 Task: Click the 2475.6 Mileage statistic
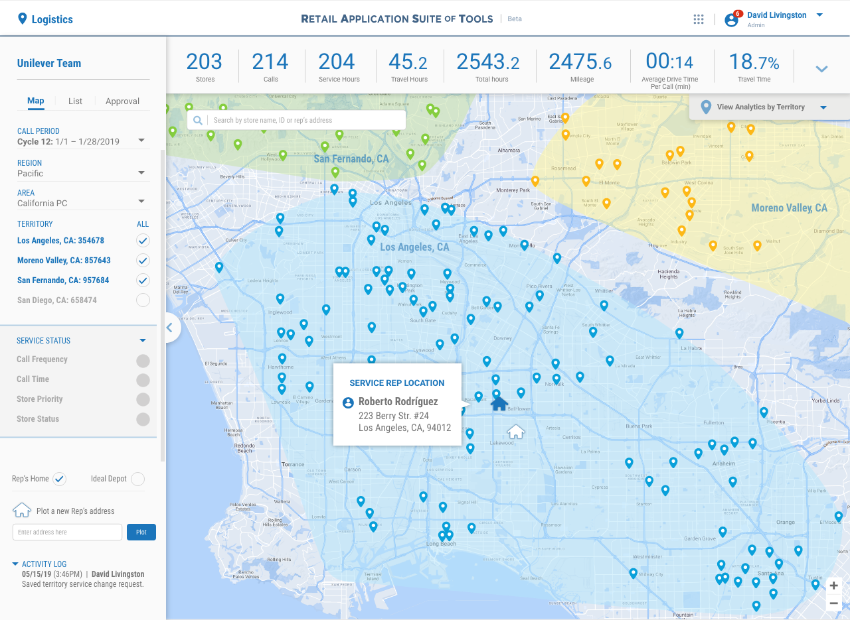580,66
